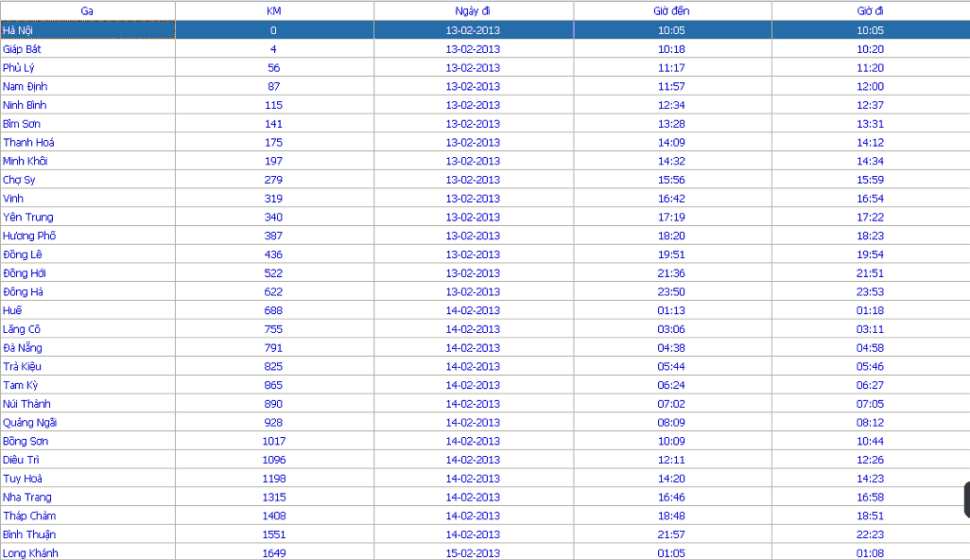Click arrival time 14:09 at Thanh Hoá

tap(671, 142)
